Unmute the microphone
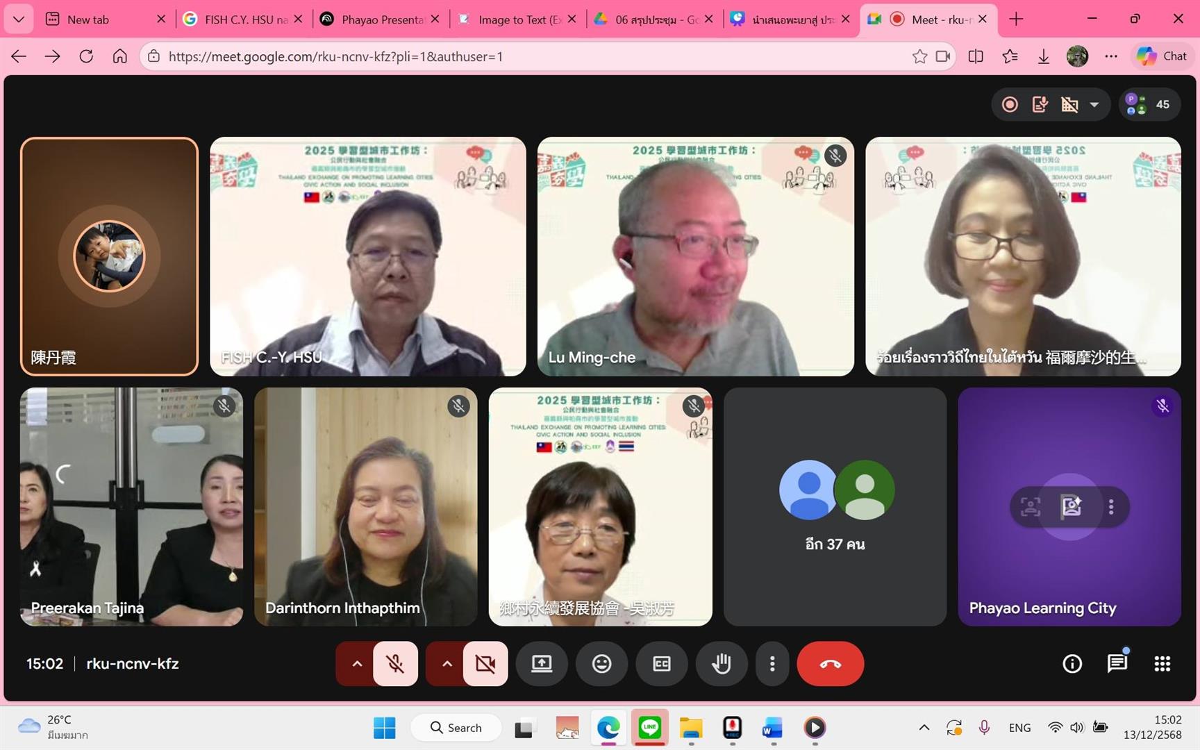 [x=395, y=664]
